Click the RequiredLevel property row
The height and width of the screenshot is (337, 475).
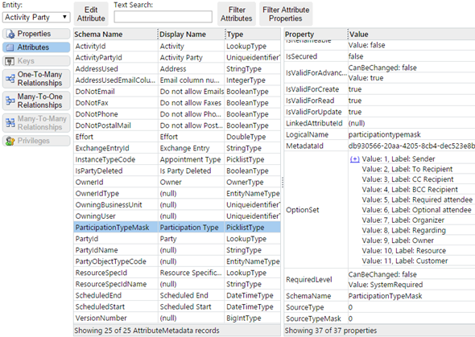click(379, 279)
